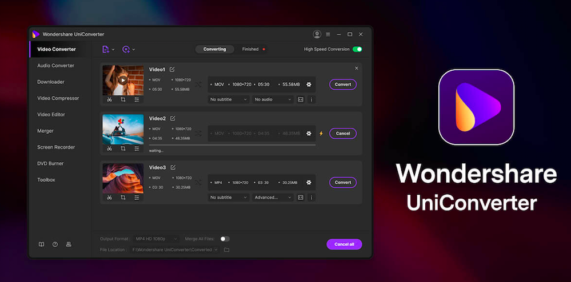571x282 pixels.
Task: Open the Output Format MP4 HD 1080p dropdown
Action: 156,239
